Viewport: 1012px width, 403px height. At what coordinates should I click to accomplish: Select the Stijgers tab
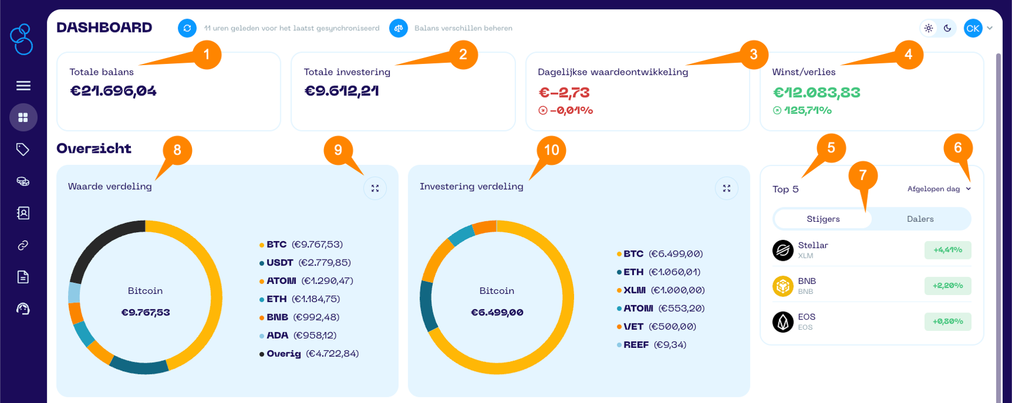tap(823, 219)
